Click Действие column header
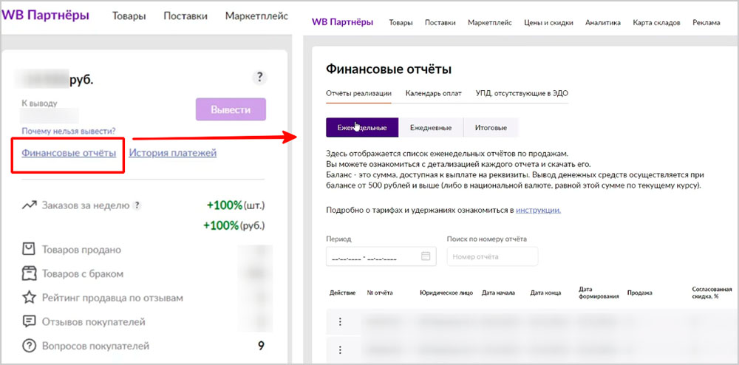 click(x=343, y=293)
